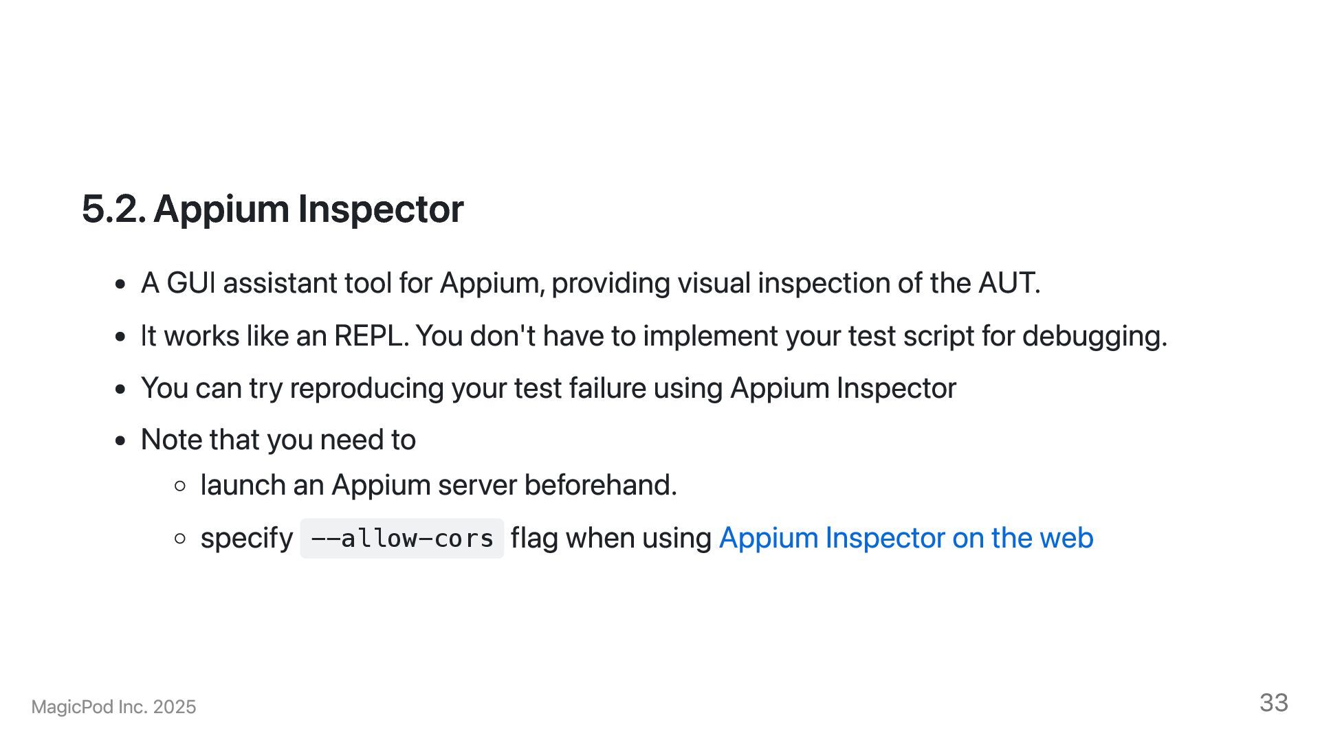Image resolution: width=1320 pixels, height=742 pixels.
Task: Click the Note that you need to text
Action: point(278,440)
